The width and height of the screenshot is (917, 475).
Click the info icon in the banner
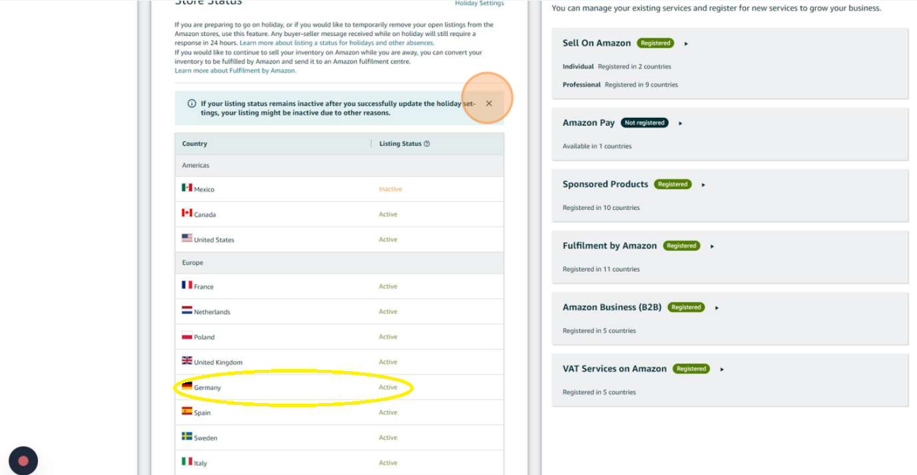pos(192,104)
